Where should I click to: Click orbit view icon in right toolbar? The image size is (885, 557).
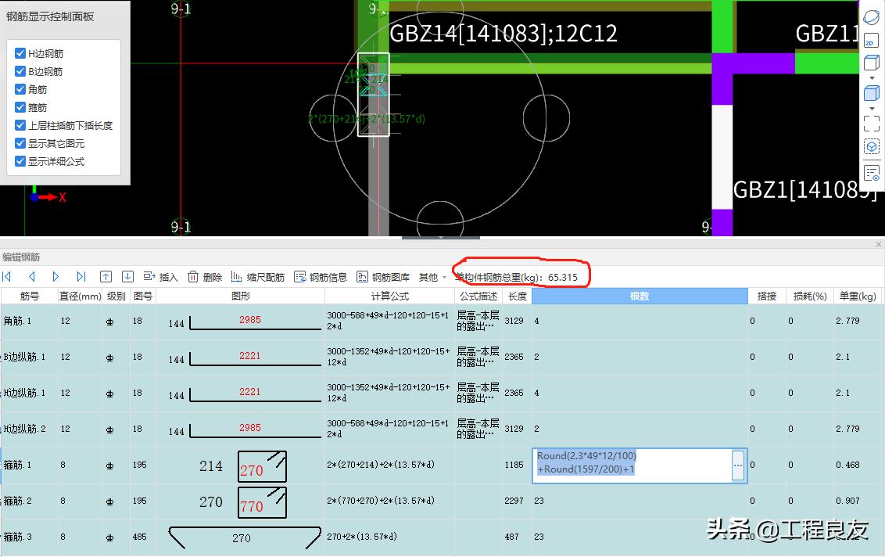pyautogui.click(x=872, y=17)
